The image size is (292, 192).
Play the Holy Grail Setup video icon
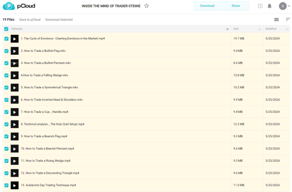14,124
